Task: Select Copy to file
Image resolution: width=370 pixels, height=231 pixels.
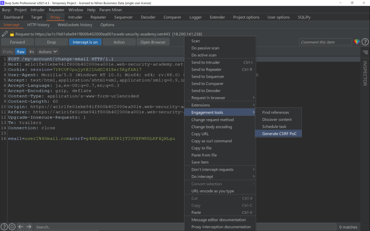Action: point(220,148)
